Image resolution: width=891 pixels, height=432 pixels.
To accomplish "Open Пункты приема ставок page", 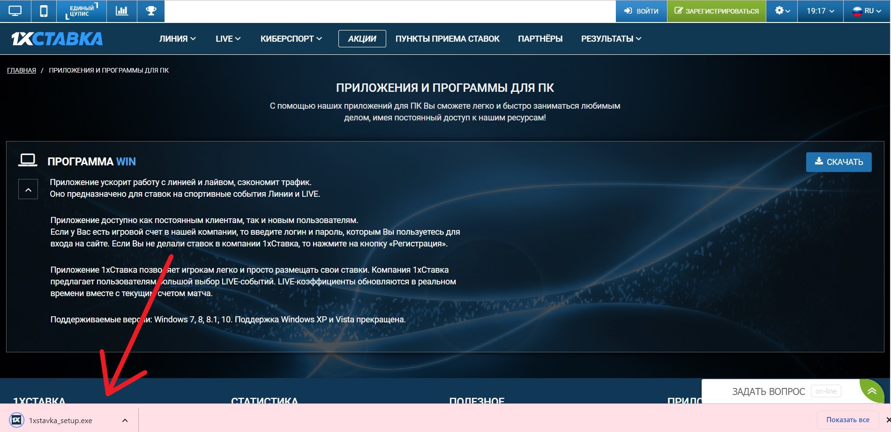I will pos(447,39).
